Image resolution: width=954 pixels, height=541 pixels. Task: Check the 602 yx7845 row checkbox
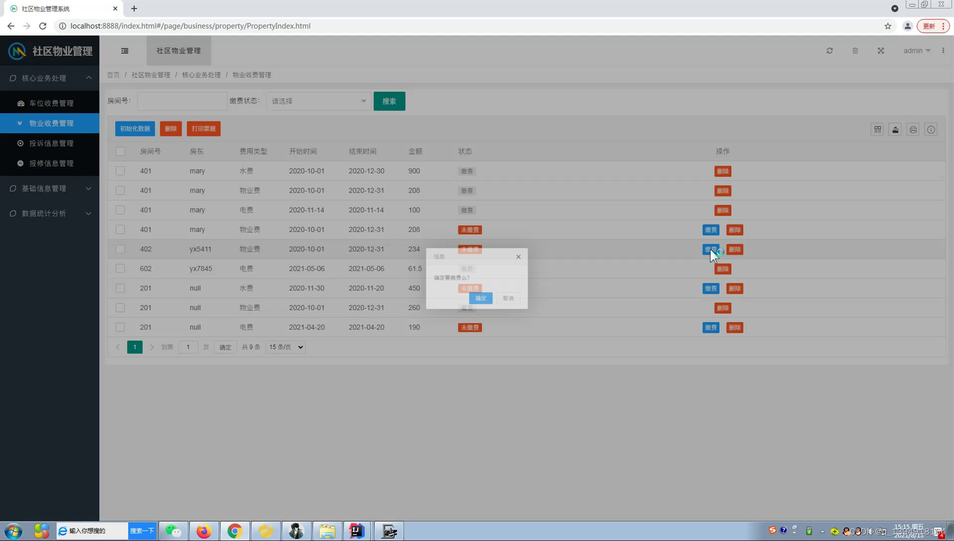click(x=120, y=269)
